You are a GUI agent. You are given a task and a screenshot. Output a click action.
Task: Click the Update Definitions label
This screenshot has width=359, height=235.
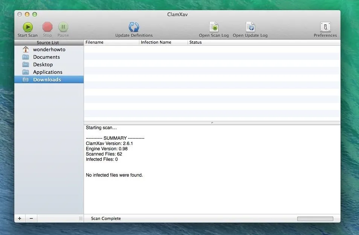[134, 35]
